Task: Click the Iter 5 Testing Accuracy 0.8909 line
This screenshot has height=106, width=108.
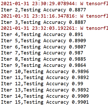Action: tap(43, 41)
